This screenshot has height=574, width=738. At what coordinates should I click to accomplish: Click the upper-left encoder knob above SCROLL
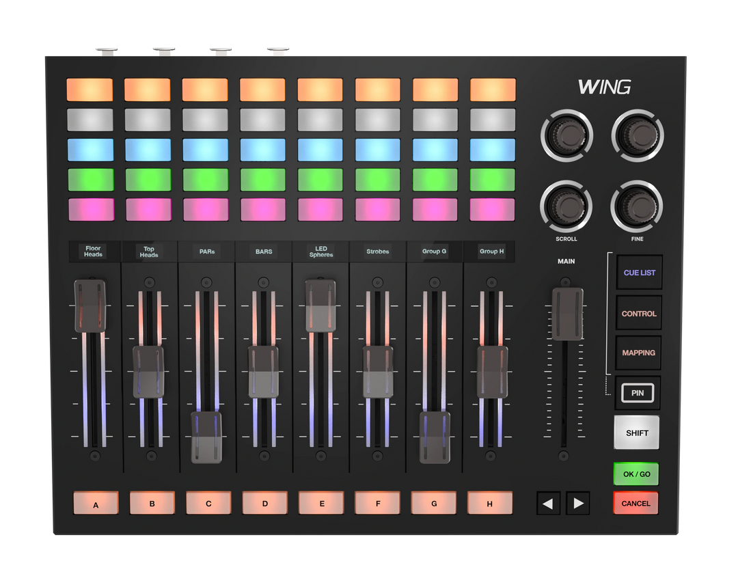tap(566, 135)
